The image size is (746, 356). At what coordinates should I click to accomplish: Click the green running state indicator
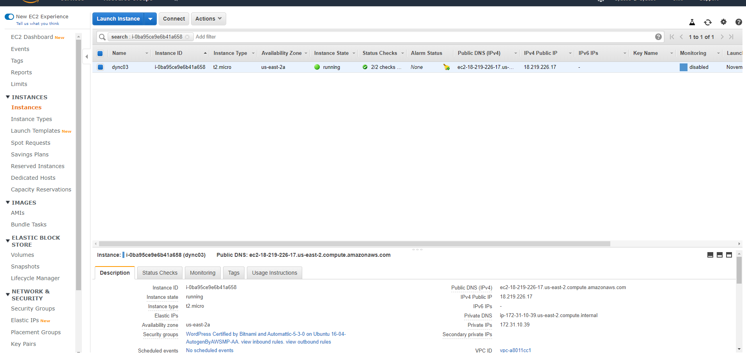(317, 67)
